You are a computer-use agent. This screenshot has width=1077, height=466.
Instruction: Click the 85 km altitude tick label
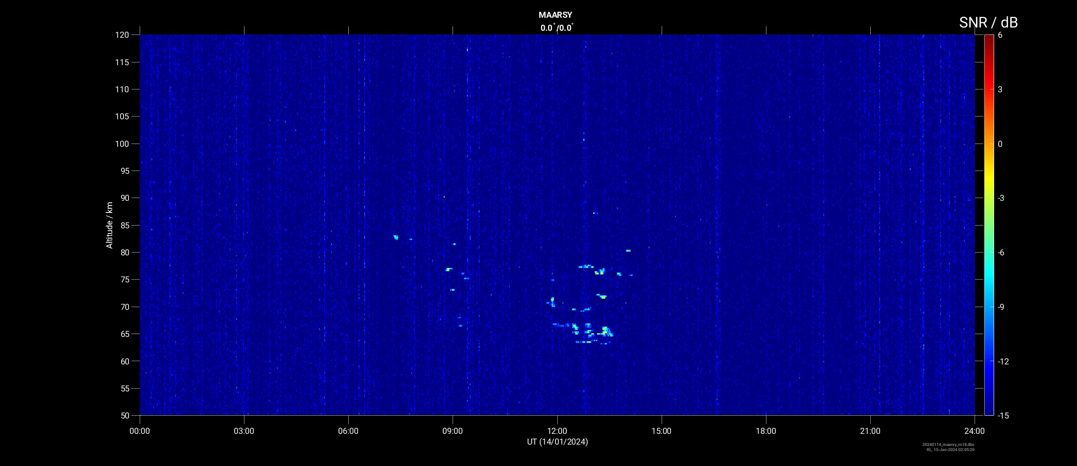[124, 225]
